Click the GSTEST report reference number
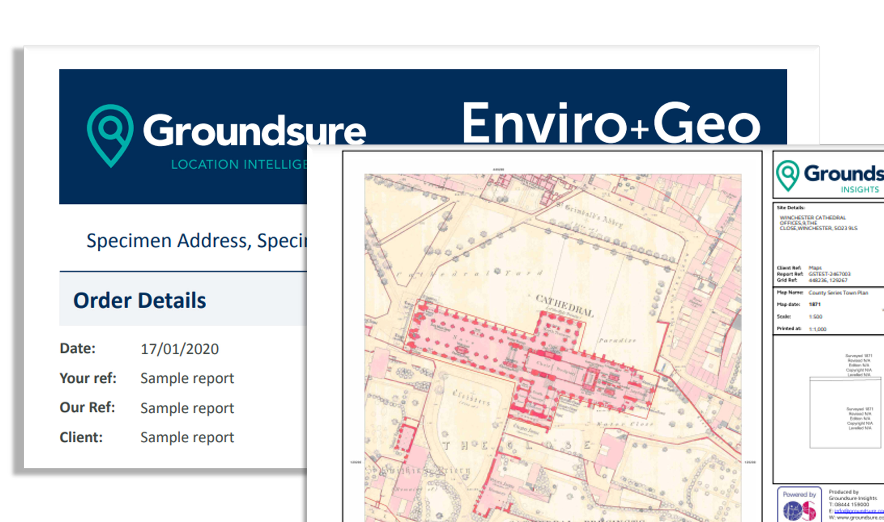 [x=829, y=274]
